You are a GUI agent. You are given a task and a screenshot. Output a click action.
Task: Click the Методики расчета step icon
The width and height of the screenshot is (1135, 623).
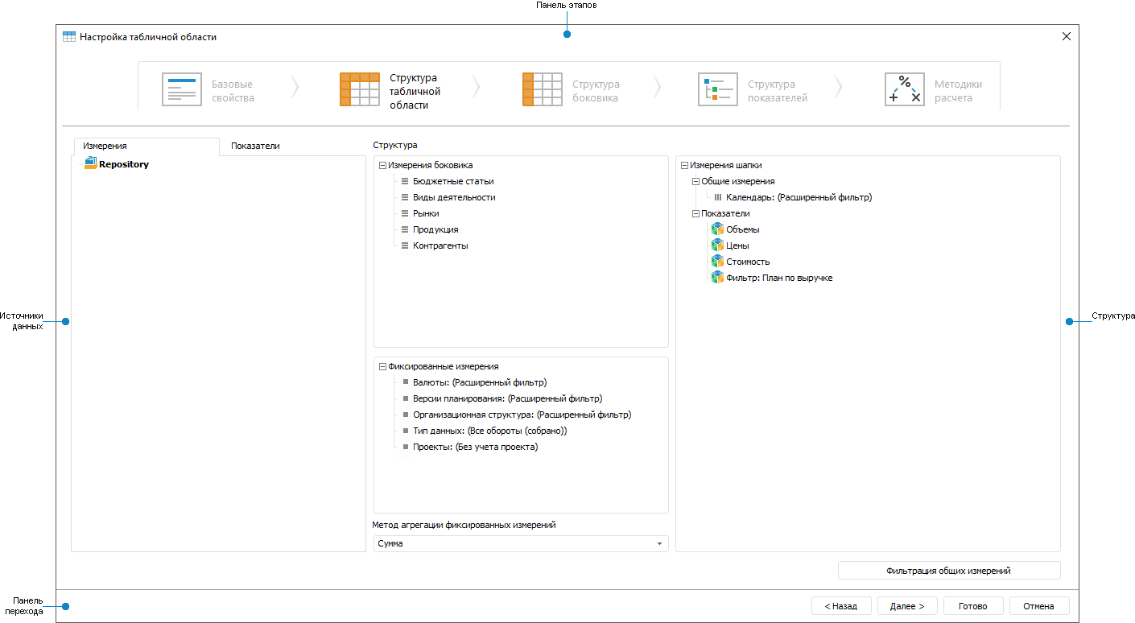pos(905,89)
